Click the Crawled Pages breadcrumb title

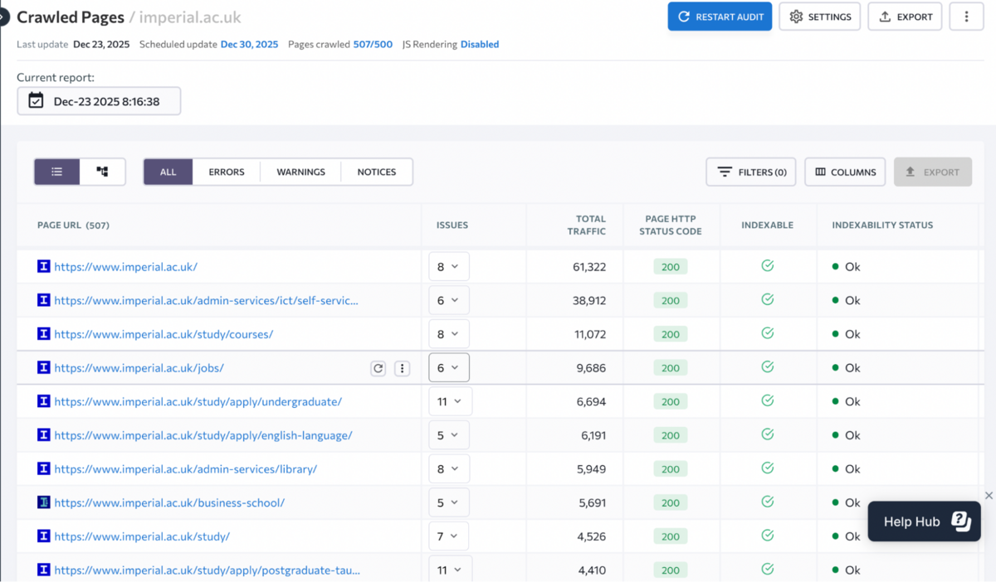[71, 17]
